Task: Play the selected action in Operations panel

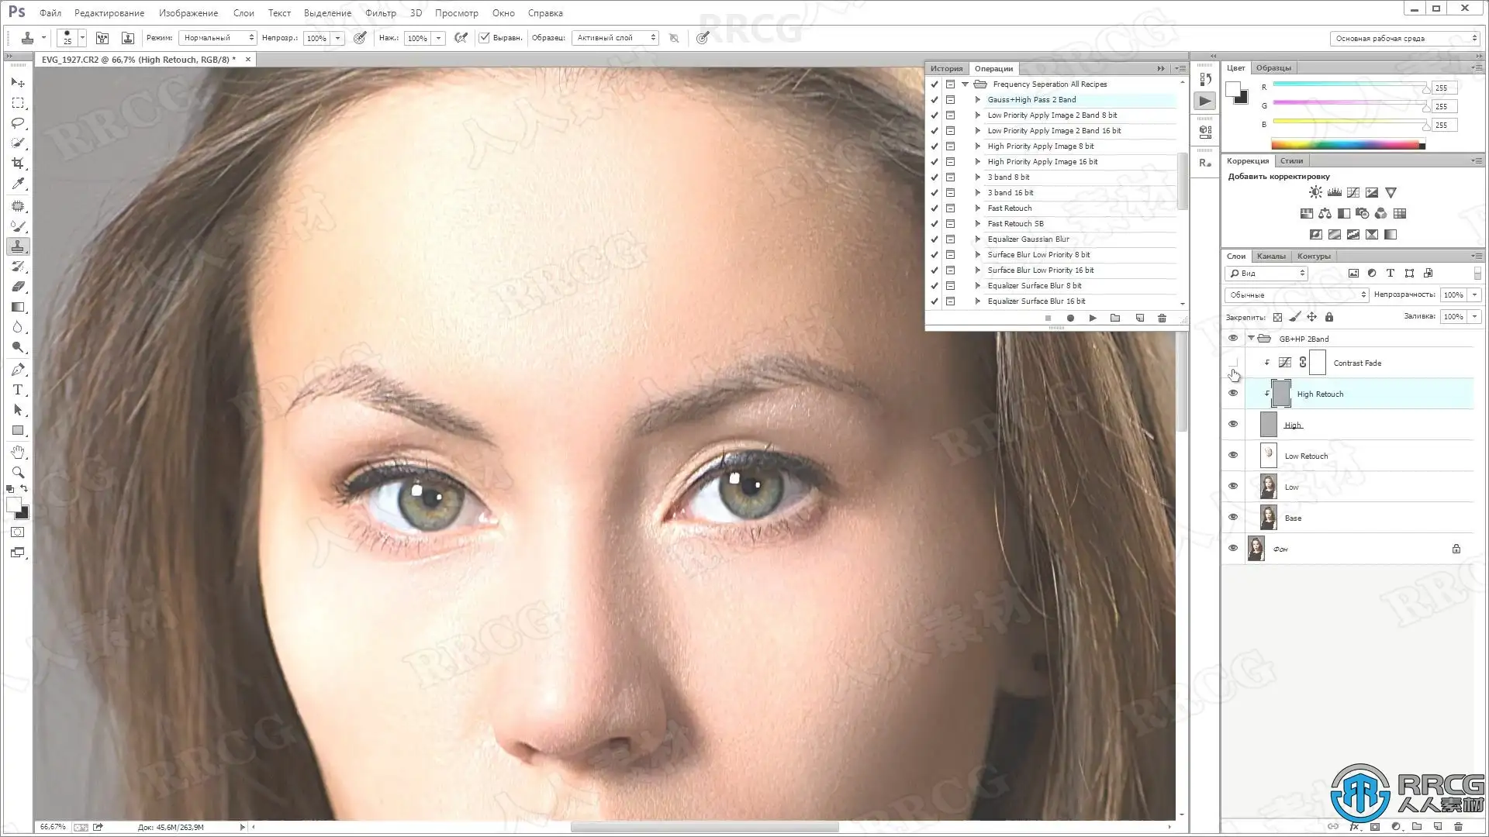Action: (x=1093, y=318)
